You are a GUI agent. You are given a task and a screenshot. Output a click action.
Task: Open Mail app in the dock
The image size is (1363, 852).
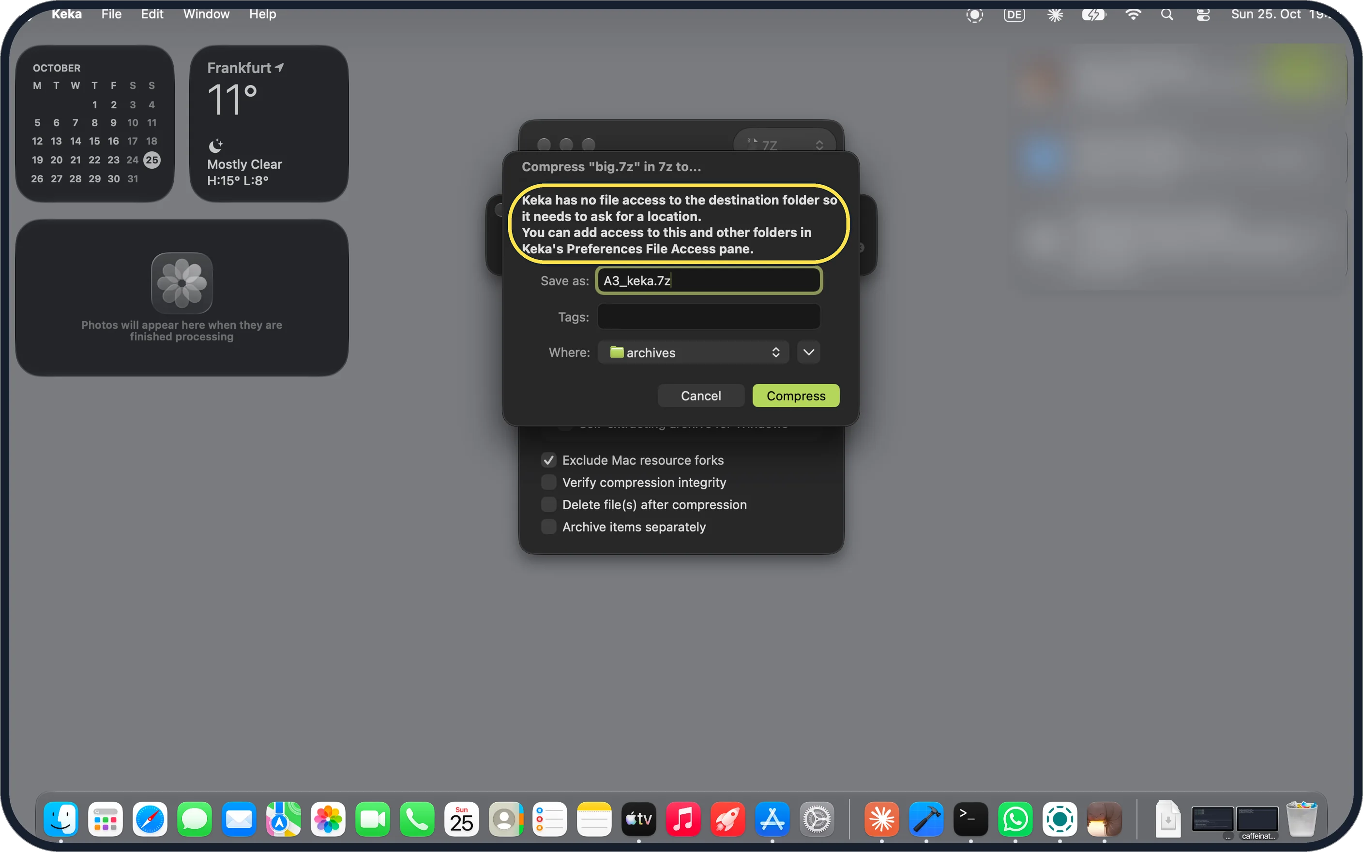pyautogui.click(x=239, y=819)
